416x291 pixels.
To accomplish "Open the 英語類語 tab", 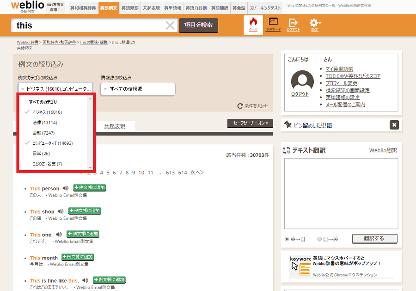I will [x=130, y=8].
